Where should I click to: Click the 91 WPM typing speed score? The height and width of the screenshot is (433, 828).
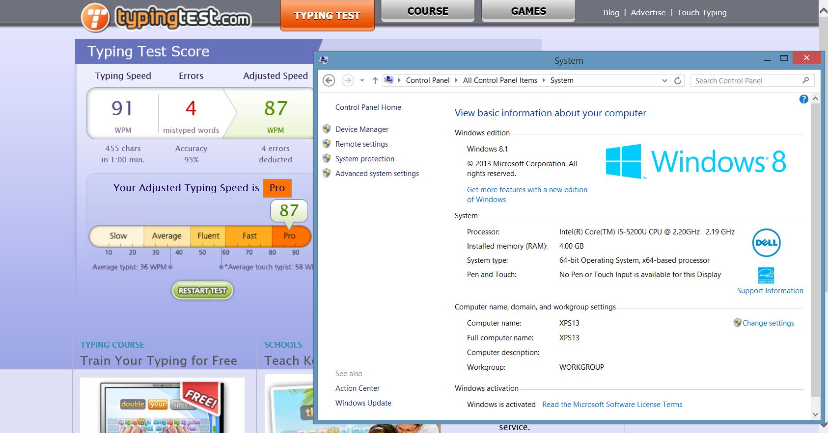122,109
